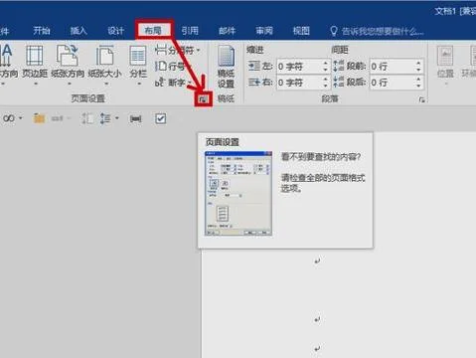Click the fit-width bracket icon in the toolbar
This screenshot has height=358, width=476.
(135, 118)
